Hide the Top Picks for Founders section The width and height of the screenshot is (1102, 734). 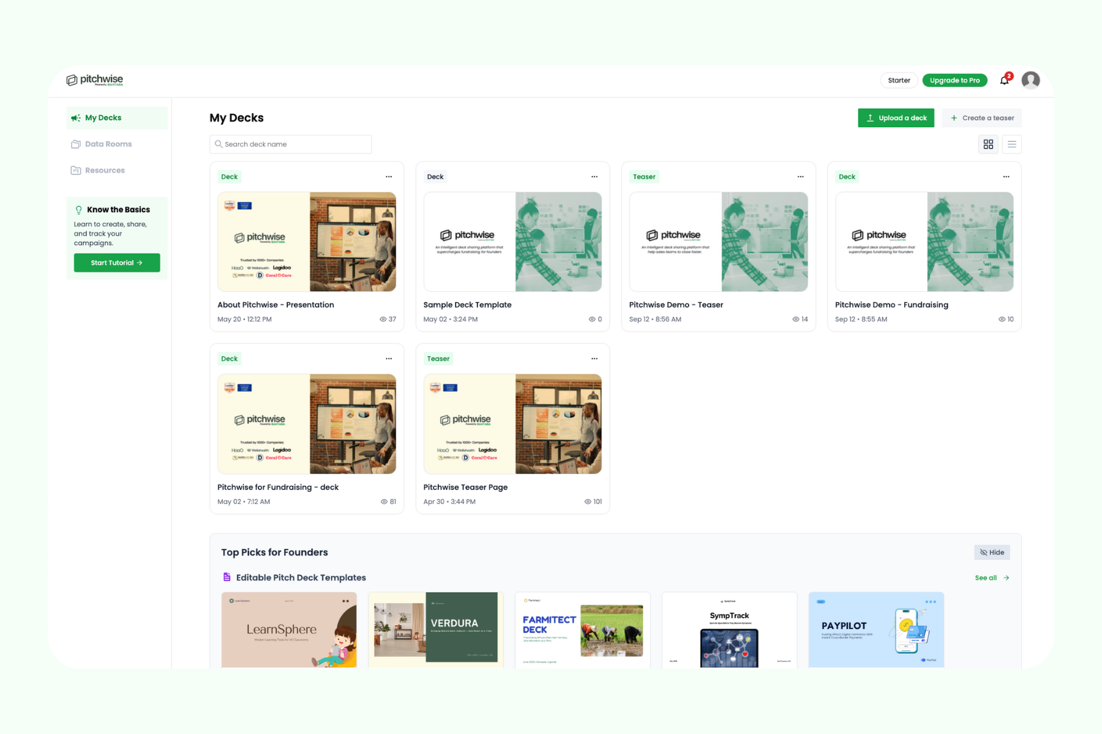tap(992, 552)
